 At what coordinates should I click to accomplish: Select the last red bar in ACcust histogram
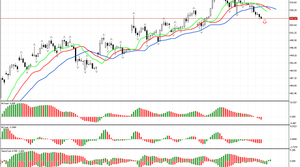click(x=261, y=141)
